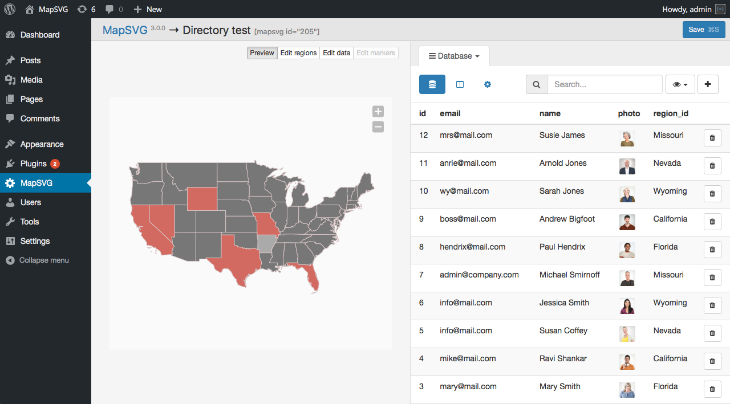Collapse the WordPress admin menu

click(x=44, y=260)
